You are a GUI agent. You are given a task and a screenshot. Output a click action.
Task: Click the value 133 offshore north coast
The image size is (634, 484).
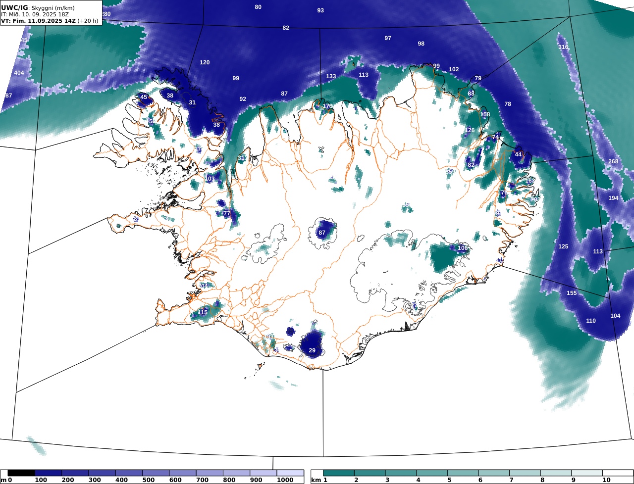click(331, 76)
